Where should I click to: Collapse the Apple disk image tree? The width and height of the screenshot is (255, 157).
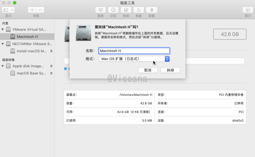click(x=2, y=66)
